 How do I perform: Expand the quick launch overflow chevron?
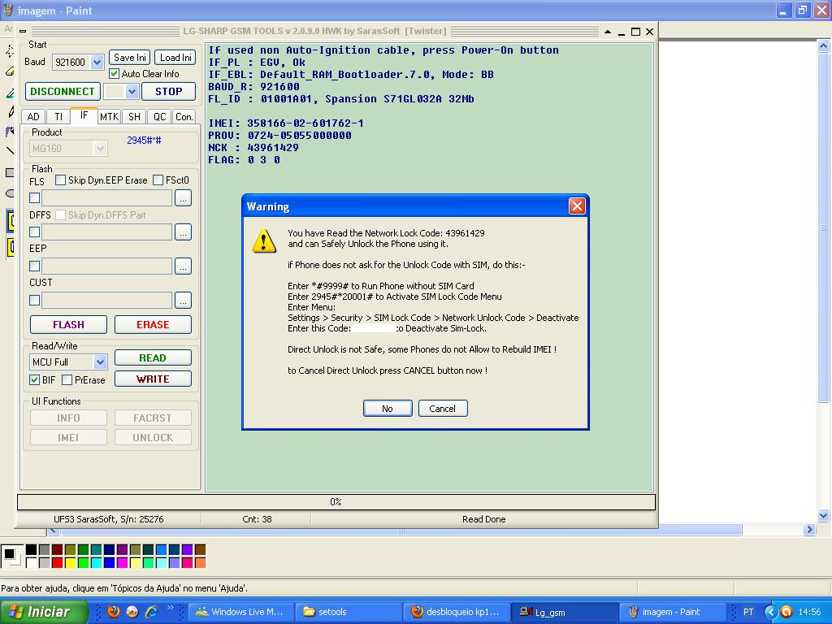170,608
